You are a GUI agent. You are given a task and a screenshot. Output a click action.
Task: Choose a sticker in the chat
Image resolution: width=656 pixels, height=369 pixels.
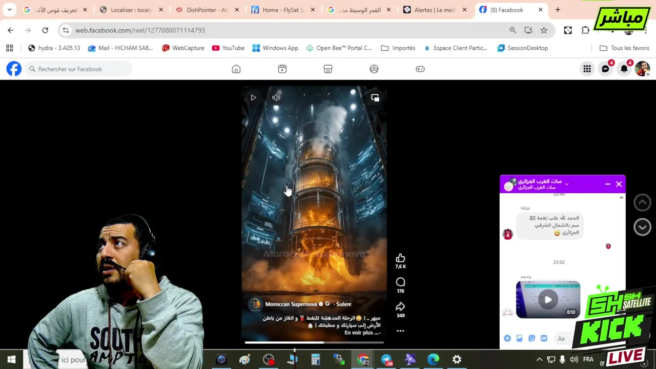[x=531, y=338]
